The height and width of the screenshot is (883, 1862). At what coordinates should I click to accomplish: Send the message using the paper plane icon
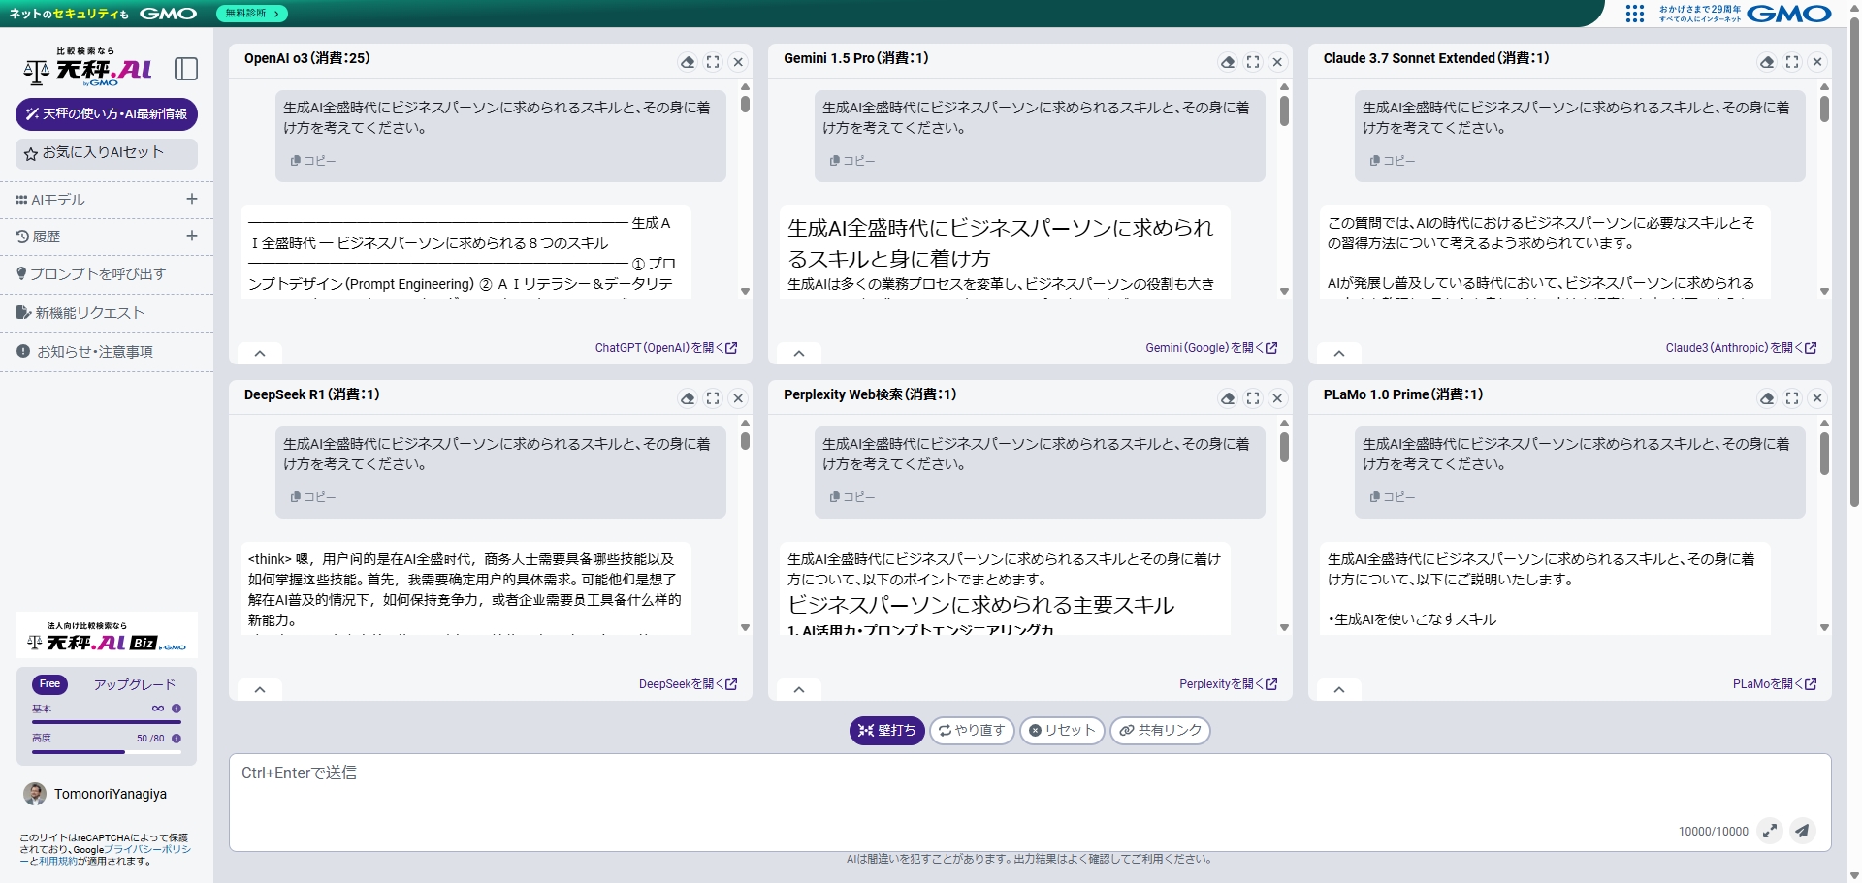(1802, 831)
